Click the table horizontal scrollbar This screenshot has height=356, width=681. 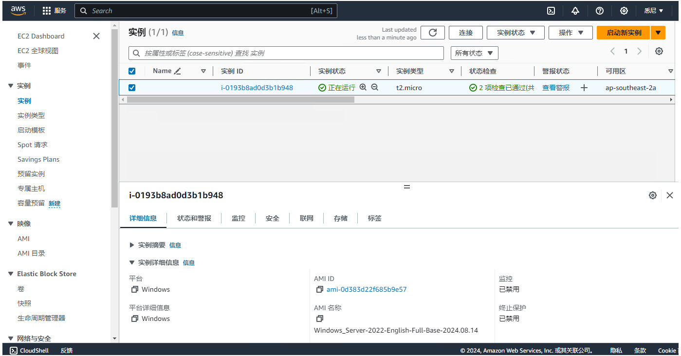pyautogui.click(x=240, y=99)
